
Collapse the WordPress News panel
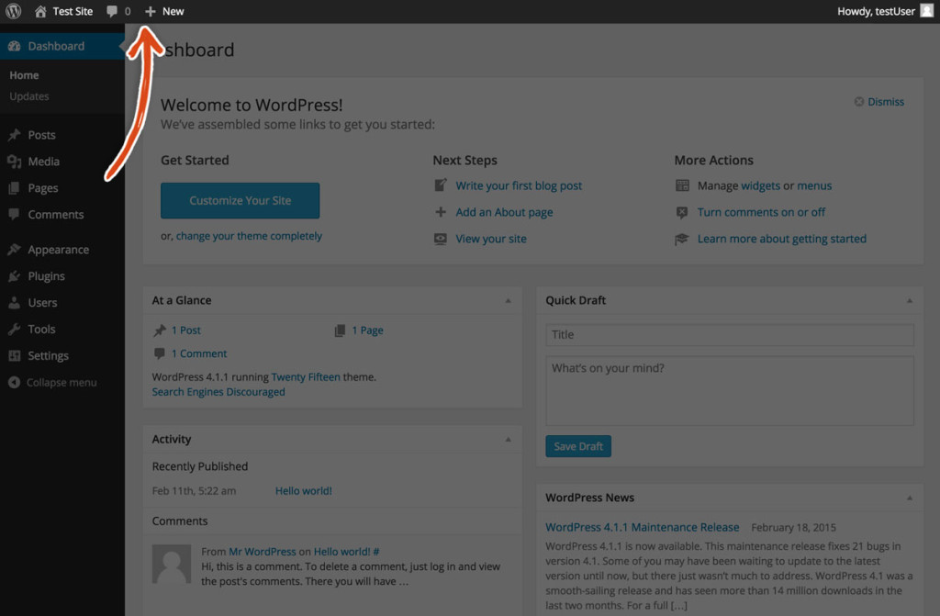[910, 498]
